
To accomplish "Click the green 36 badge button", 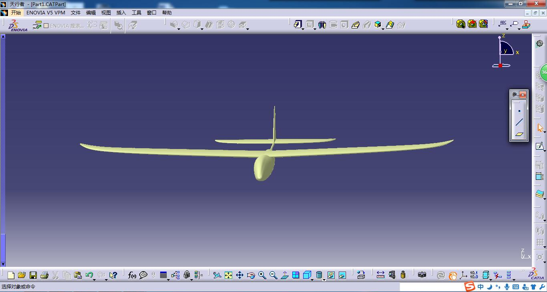I will point(544,72).
